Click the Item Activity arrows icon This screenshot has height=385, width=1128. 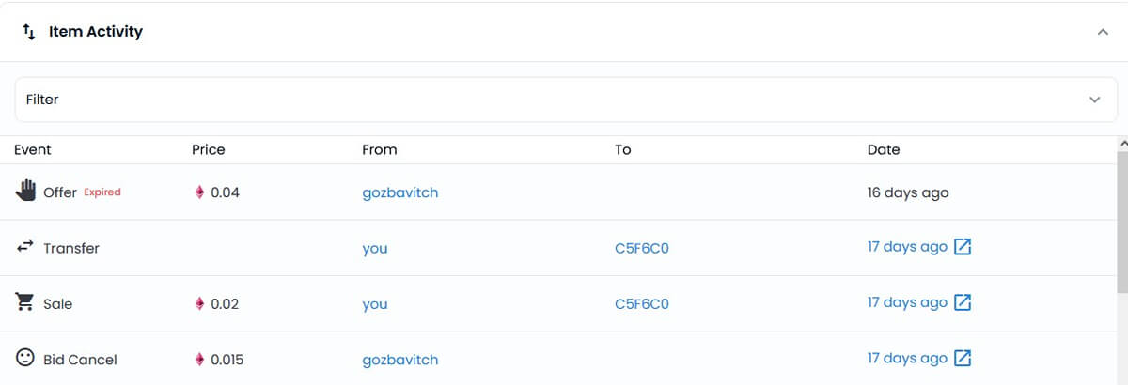29,32
